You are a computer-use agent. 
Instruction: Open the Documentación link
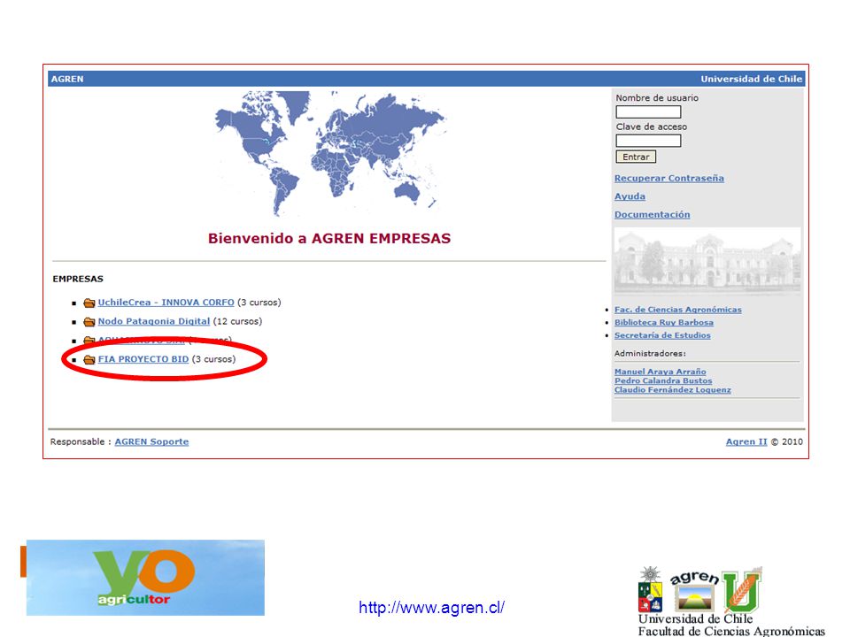point(653,214)
